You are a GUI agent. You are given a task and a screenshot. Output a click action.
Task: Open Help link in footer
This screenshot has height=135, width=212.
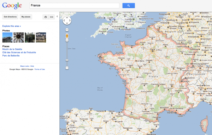[32, 66]
